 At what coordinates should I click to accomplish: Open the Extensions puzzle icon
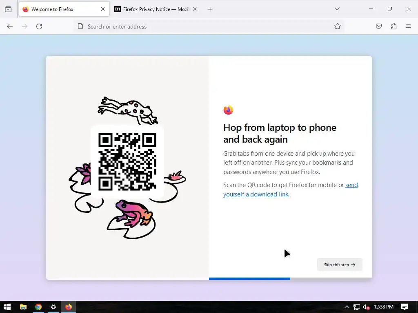[x=394, y=26]
